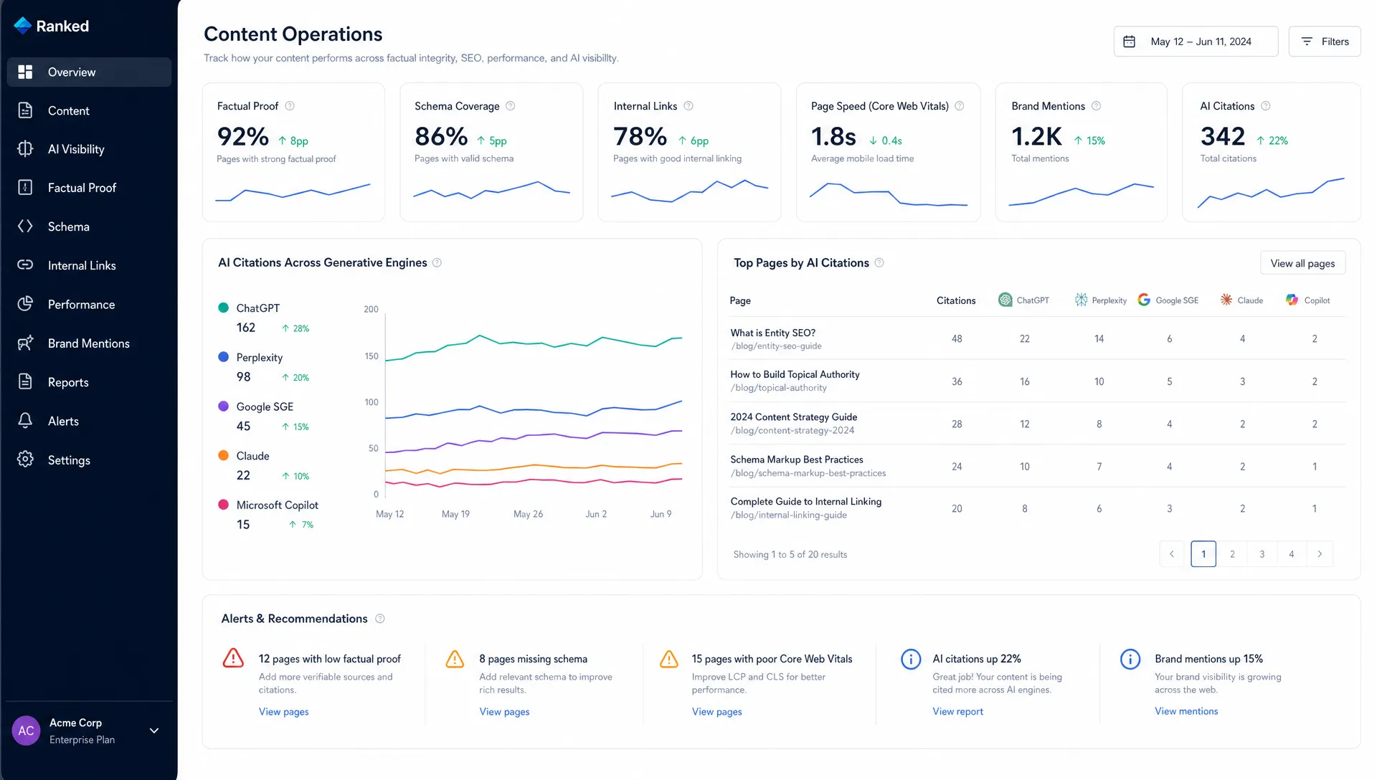1377x780 pixels.
Task: Click the info icon beside Schema Coverage
Action: 511,106
